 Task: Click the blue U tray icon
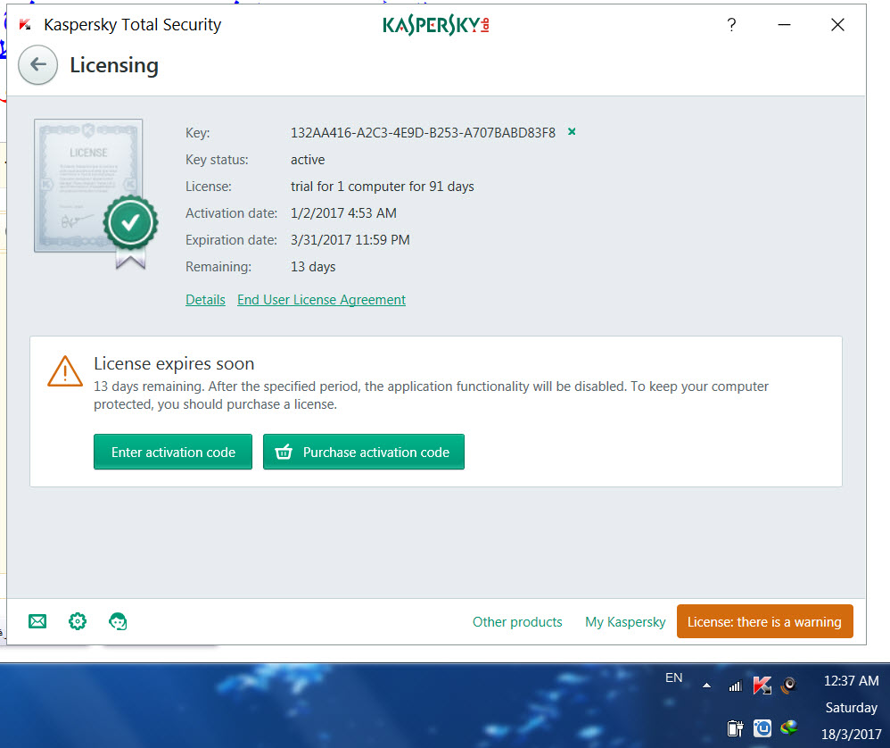[x=762, y=728]
